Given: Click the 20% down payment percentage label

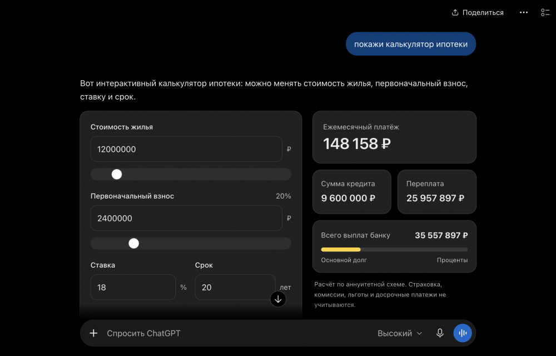Looking at the screenshot, I should (284, 196).
